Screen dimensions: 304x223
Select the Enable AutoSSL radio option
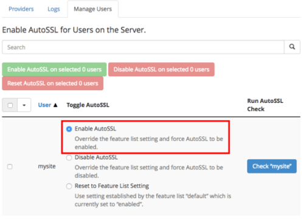pyautogui.click(x=69, y=129)
